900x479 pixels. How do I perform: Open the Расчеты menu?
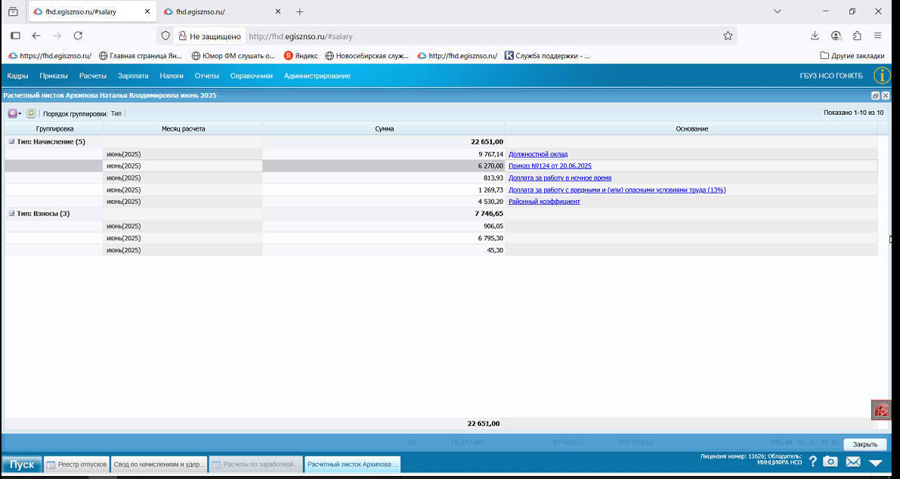point(93,76)
